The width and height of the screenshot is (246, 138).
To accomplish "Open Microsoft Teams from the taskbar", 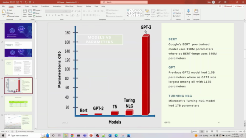I will [x=85, y=135].
